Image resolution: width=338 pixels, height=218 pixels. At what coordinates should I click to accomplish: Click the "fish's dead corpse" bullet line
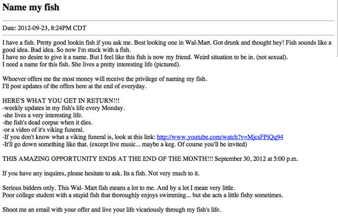pos(47,123)
